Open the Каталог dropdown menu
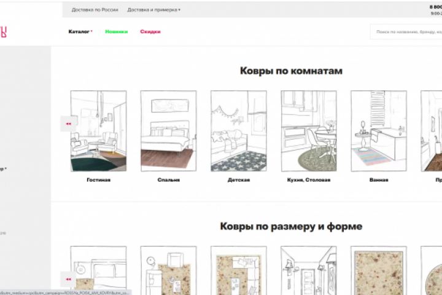This screenshot has width=442, height=295. pos(80,31)
